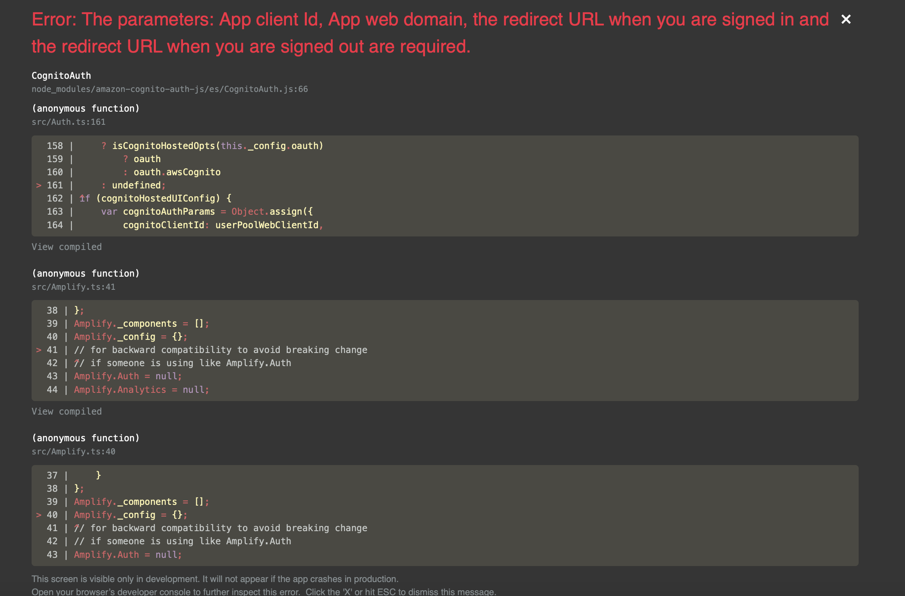
Task: Click View compiled below the Amplify.ts:41 frame
Action: click(66, 411)
